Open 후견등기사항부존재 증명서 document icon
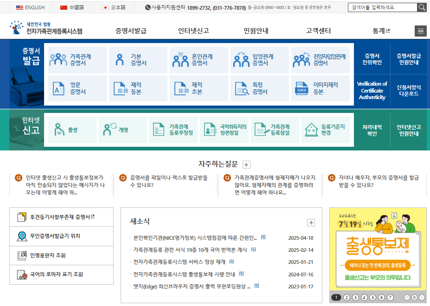 tap(22, 217)
